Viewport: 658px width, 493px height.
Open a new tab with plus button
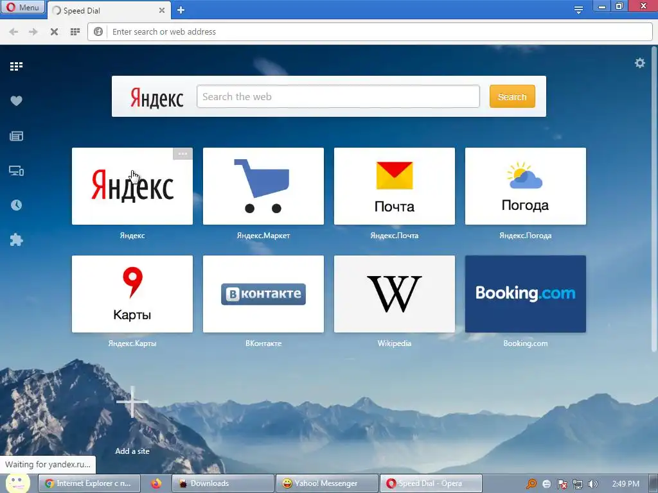181,10
